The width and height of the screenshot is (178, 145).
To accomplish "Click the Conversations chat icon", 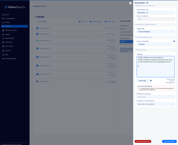I will click(3, 19).
